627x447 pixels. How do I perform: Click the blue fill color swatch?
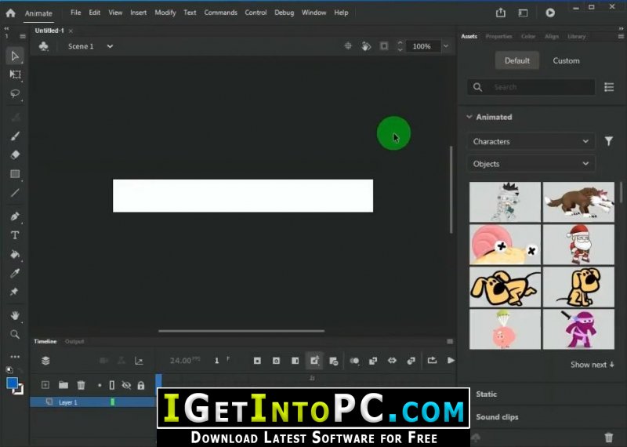[x=12, y=383]
